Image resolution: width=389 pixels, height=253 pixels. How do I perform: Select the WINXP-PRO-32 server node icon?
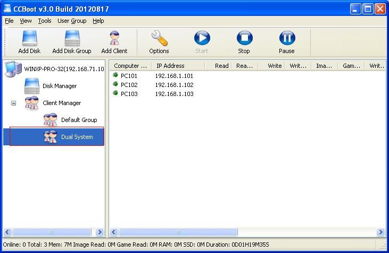coord(13,68)
